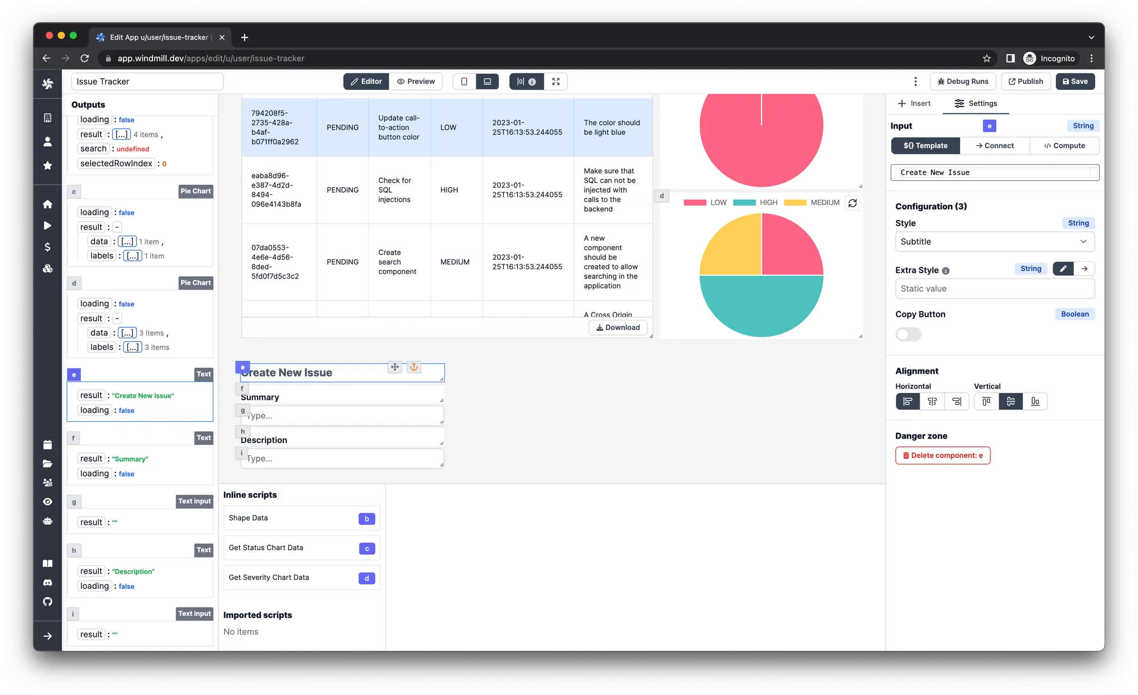This screenshot has height=695, width=1138.
Task: Switch to the Editor tab
Action: [365, 81]
